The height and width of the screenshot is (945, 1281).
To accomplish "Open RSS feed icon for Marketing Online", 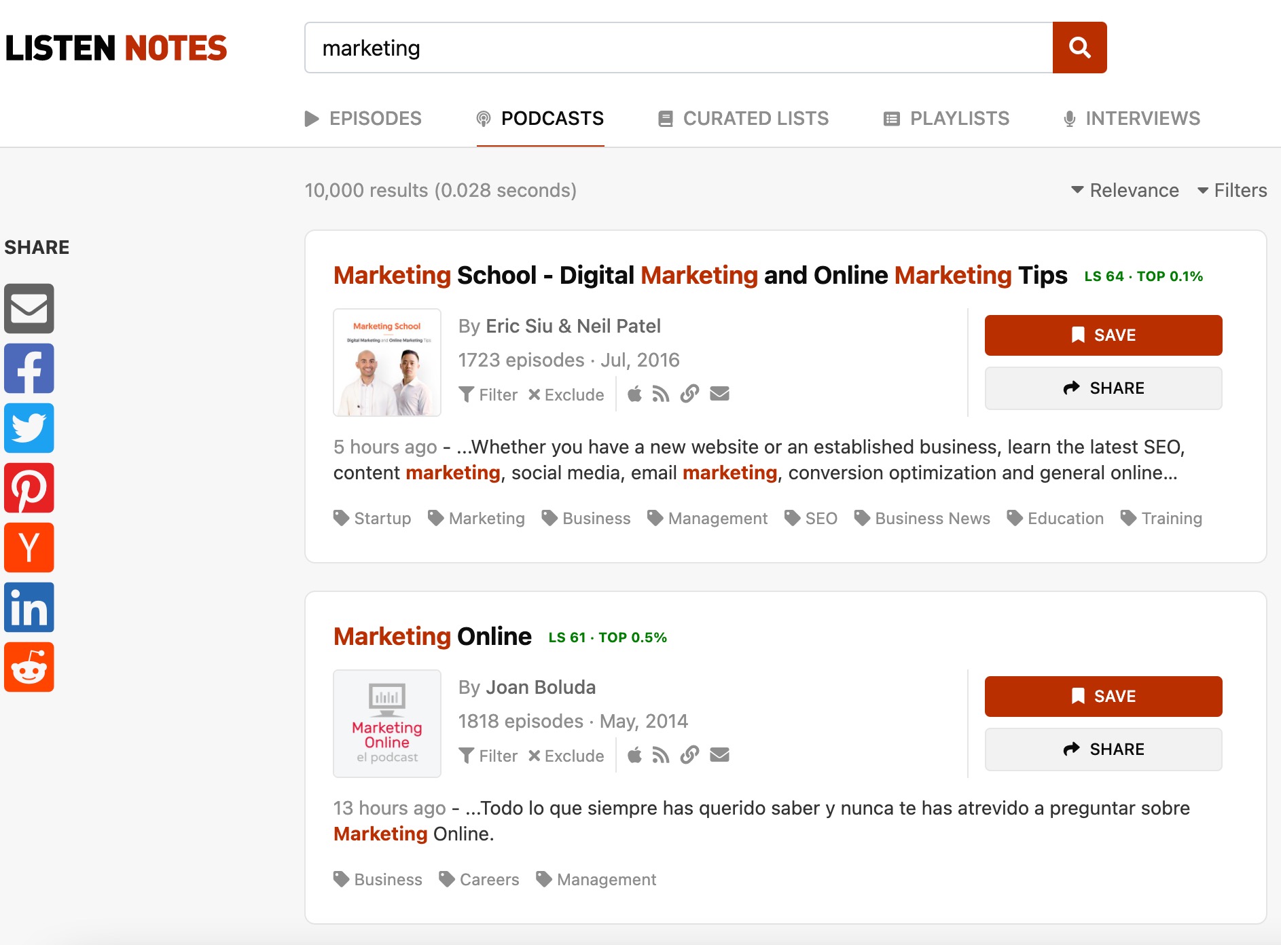I will point(660,756).
